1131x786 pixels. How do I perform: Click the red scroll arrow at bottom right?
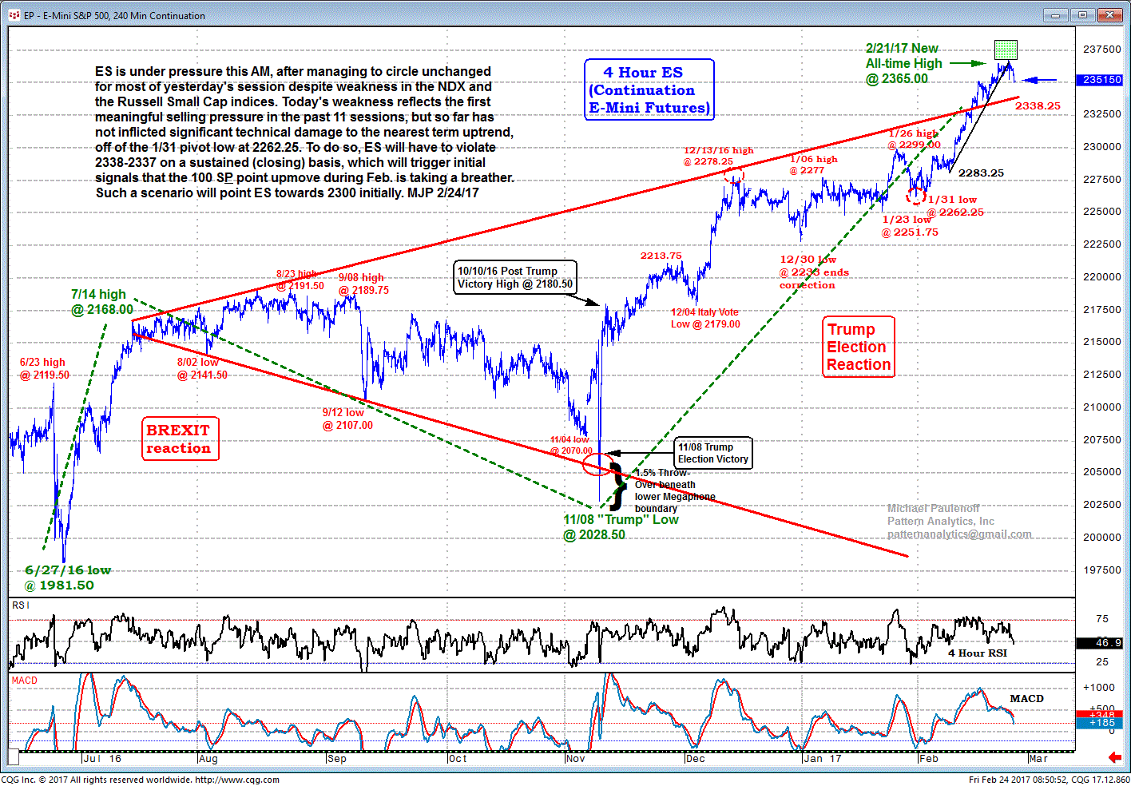point(1114,757)
